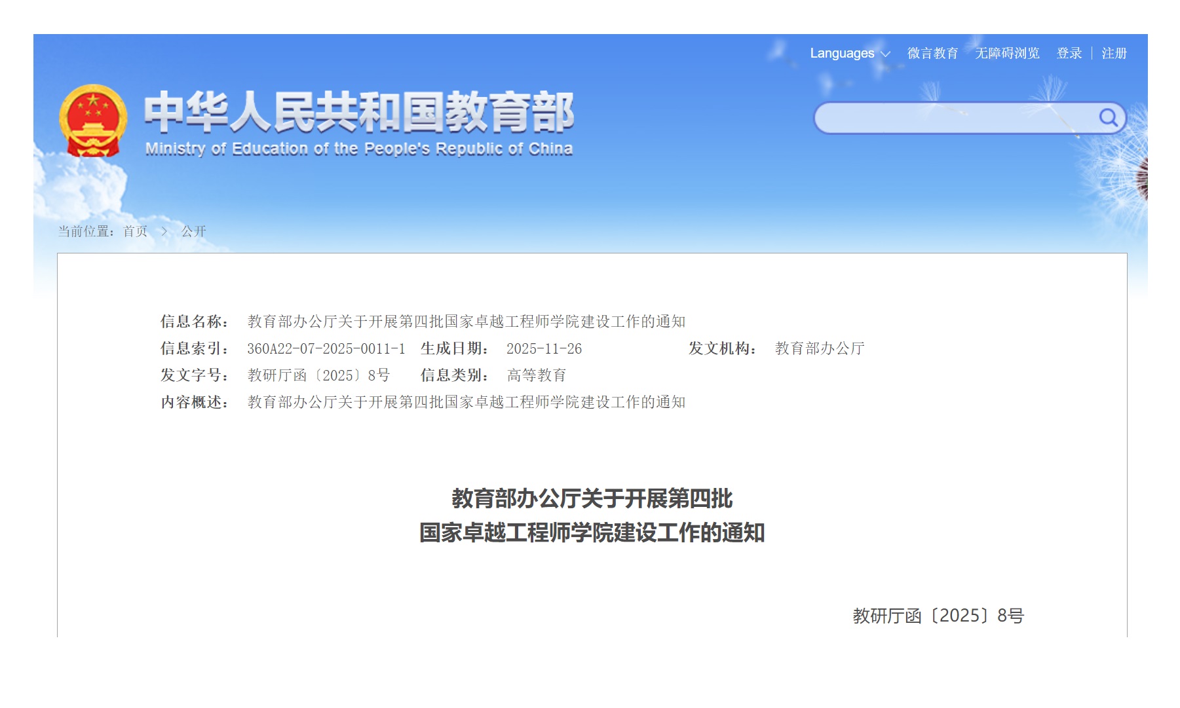Click the bold centered notice heading

pos(592,515)
